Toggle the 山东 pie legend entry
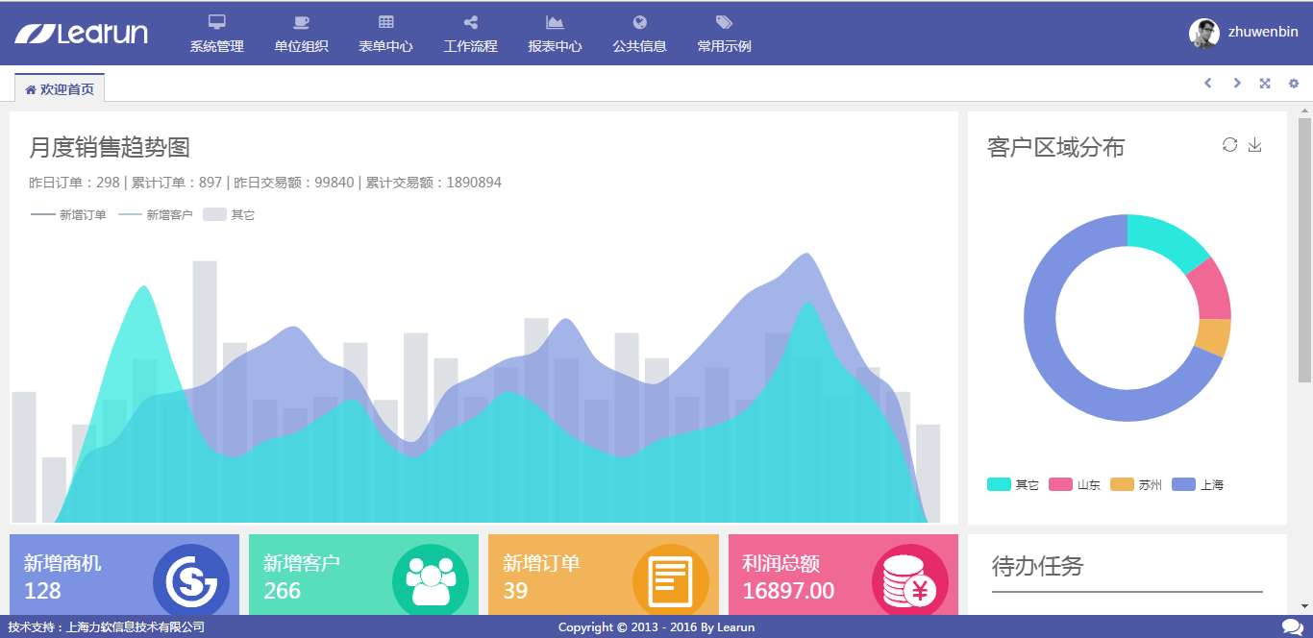The width and height of the screenshot is (1313, 638). click(x=1075, y=485)
